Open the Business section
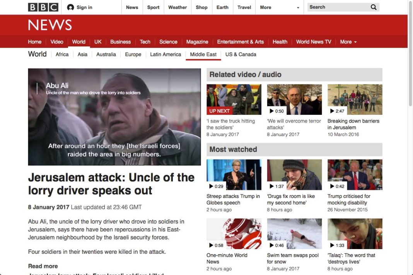The height and width of the screenshot is (275, 413). pyautogui.click(x=120, y=42)
